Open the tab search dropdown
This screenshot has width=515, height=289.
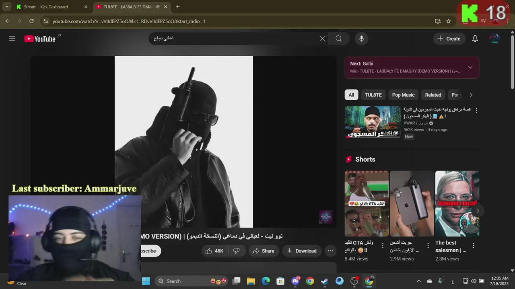[7, 7]
